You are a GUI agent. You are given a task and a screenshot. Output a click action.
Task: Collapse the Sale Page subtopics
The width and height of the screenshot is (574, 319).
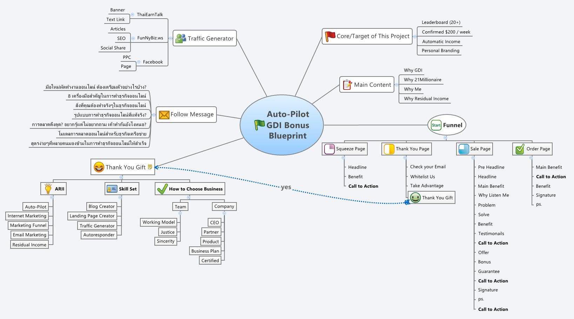coord(473,158)
